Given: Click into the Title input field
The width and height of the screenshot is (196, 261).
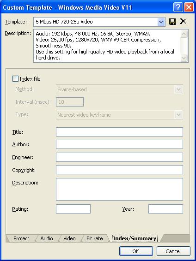Looking at the screenshot, I should coord(119,132).
